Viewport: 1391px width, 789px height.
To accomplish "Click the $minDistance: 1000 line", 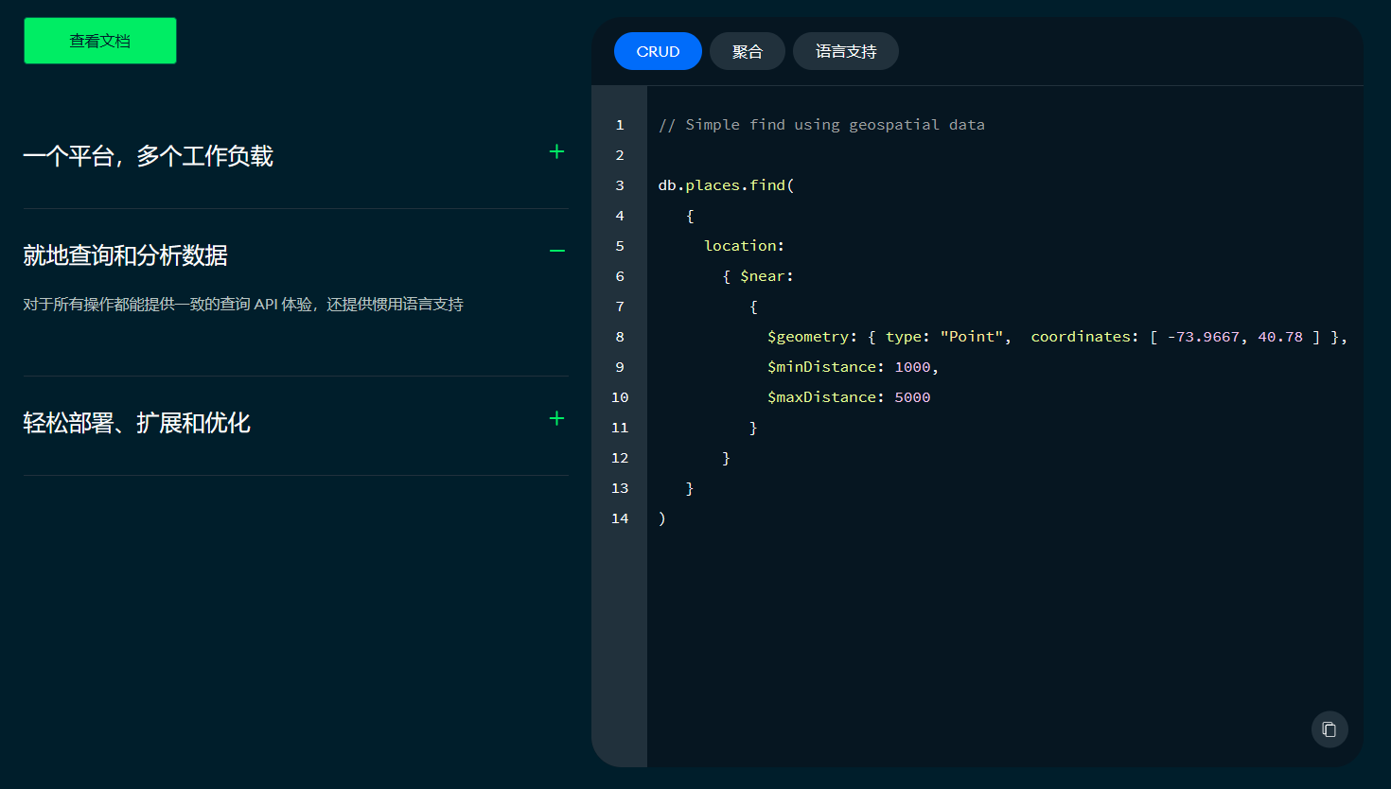I will click(853, 367).
